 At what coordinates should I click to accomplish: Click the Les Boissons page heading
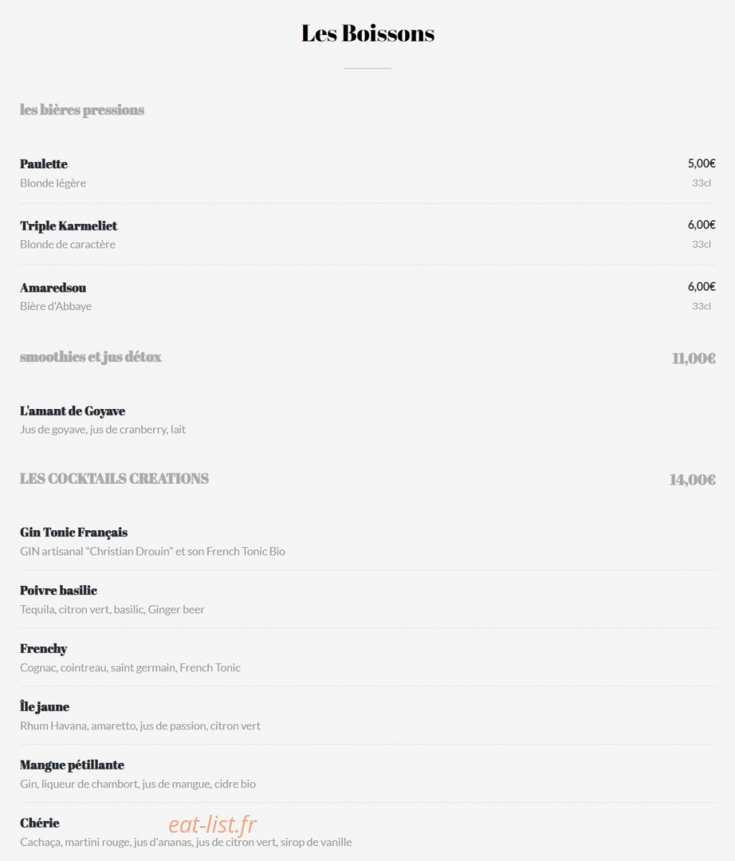point(368,33)
